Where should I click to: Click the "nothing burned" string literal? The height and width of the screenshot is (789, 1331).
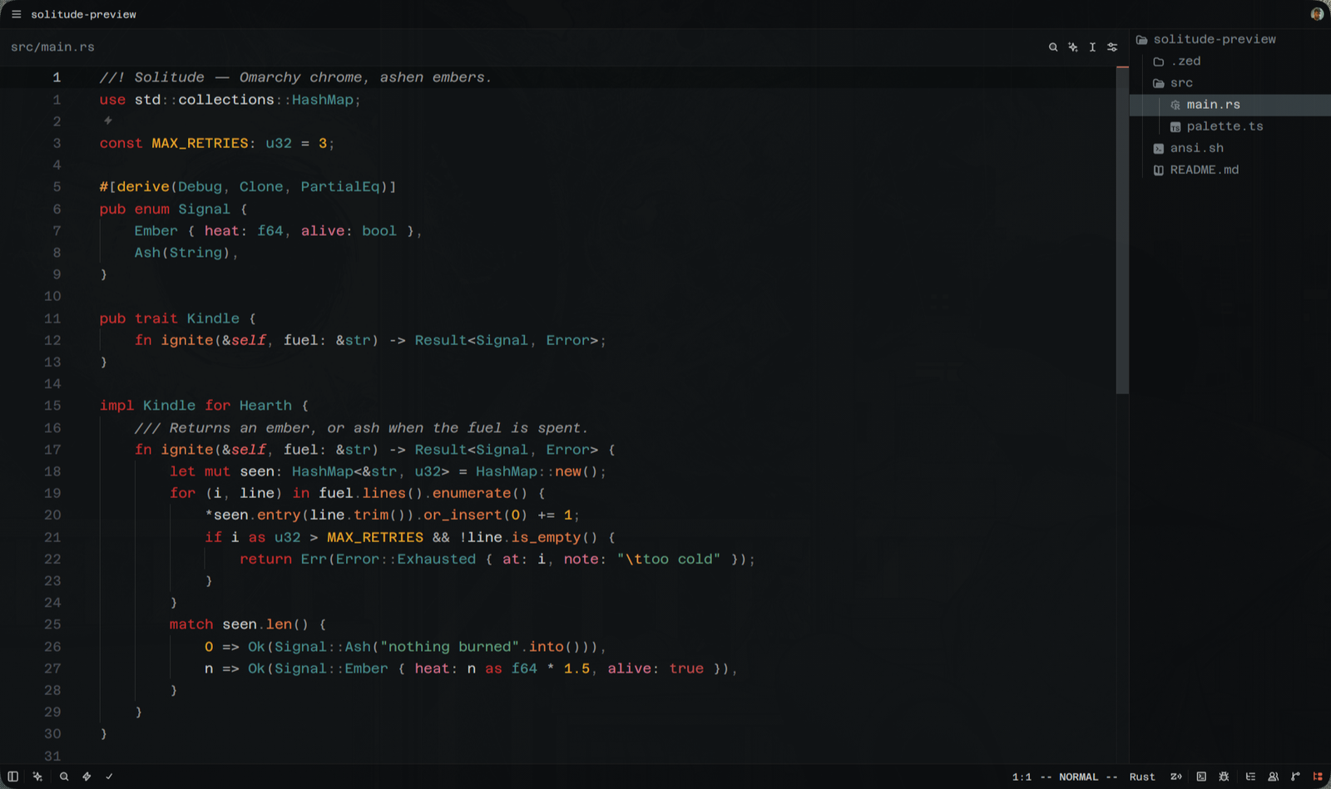click(450, 647)
